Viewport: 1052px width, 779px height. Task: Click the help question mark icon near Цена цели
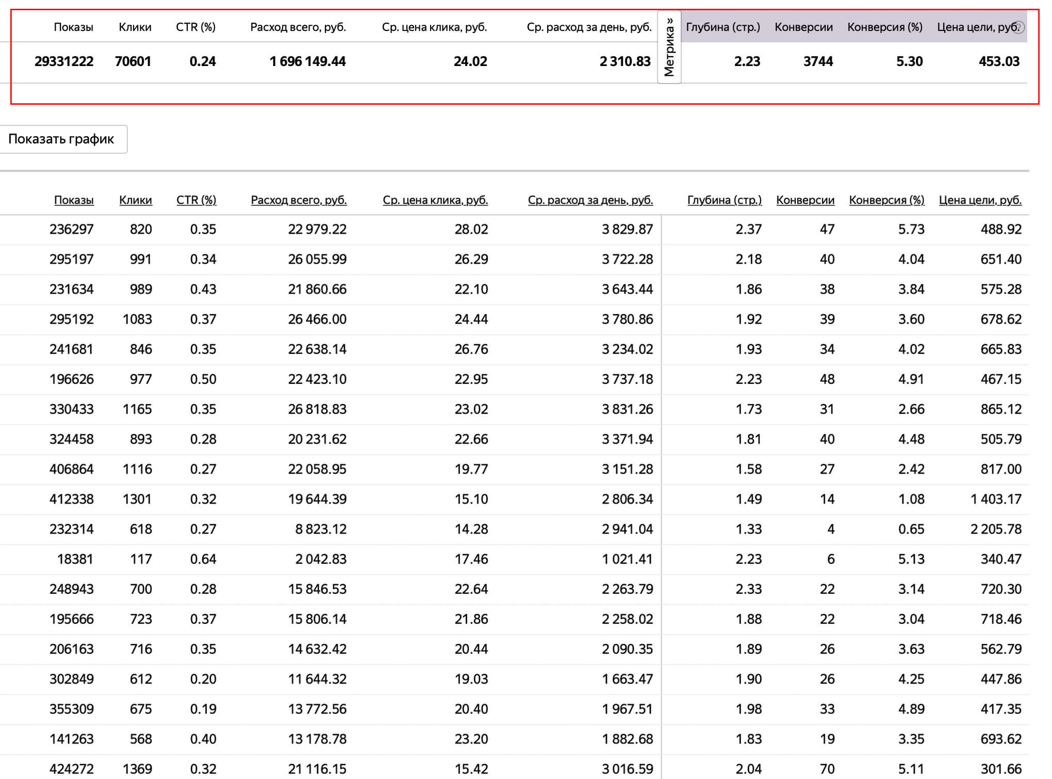click(x=1018, y=27)
